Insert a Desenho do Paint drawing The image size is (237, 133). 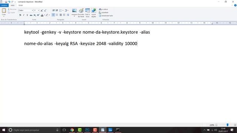[81, 13]
